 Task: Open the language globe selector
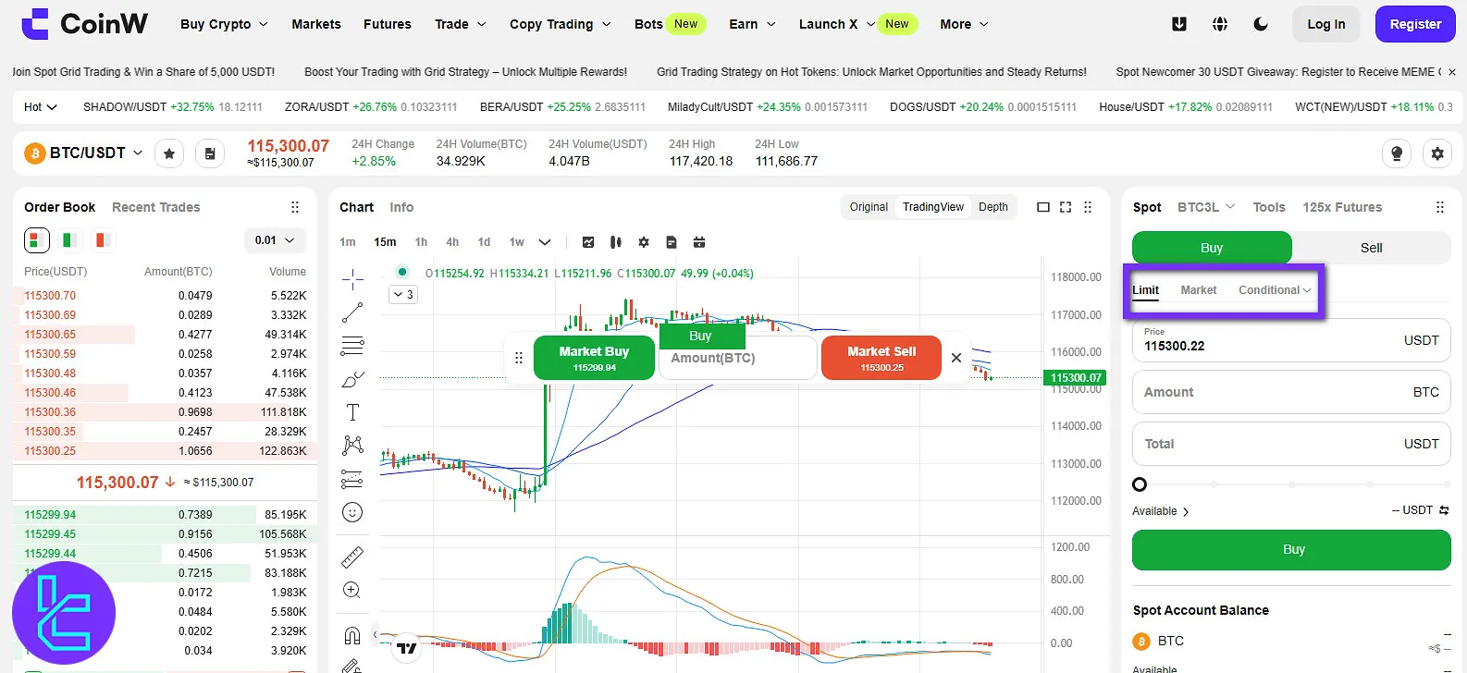[1220, 24]
